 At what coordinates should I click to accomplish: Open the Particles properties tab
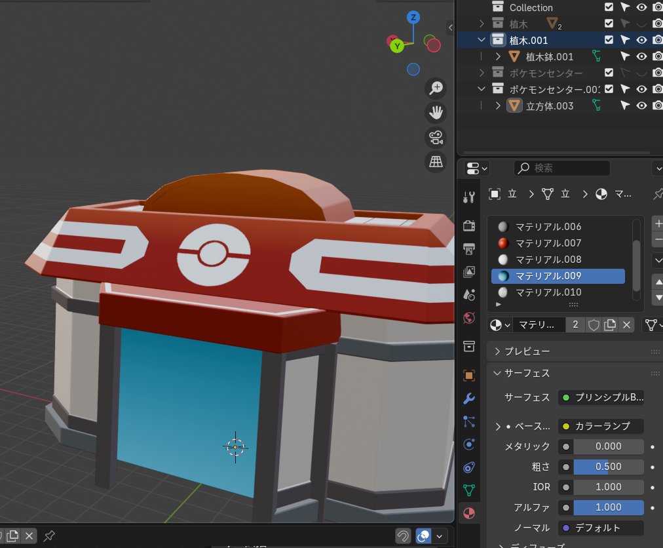[x=469, y=421]
